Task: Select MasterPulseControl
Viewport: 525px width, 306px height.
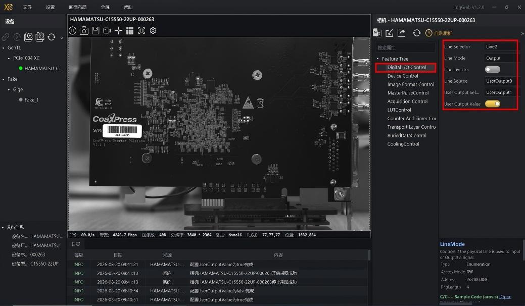Action: tap(408, 93)
